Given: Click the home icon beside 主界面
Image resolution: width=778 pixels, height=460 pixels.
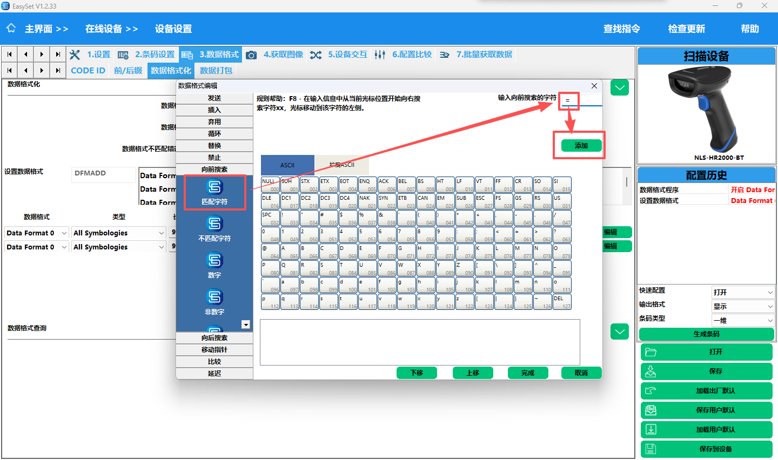Looking at the screenshot, I should pos(11,29).
